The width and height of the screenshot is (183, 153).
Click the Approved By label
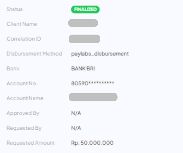(x=23, y=113)
